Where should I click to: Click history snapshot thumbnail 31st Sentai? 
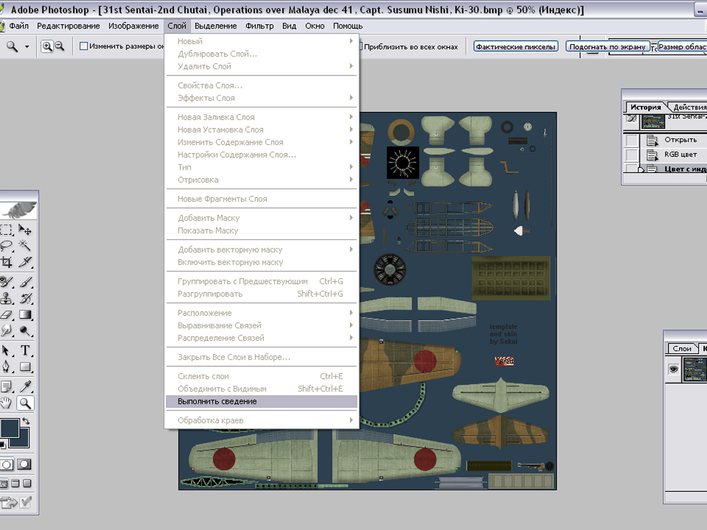tap(654, 121)
